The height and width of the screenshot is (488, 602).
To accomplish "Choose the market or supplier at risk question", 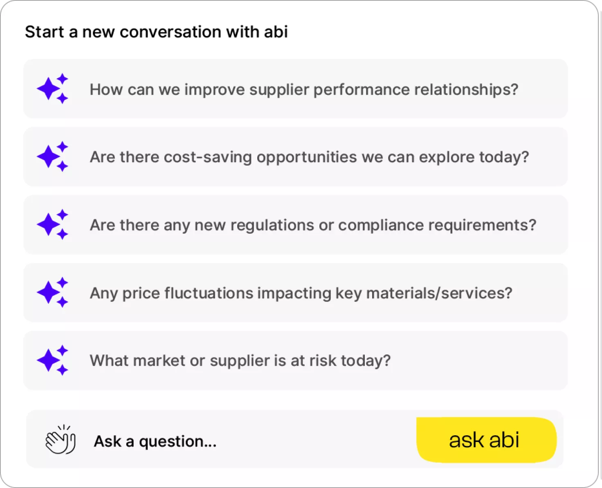I will pyautogui.click(x=295, y=360).
